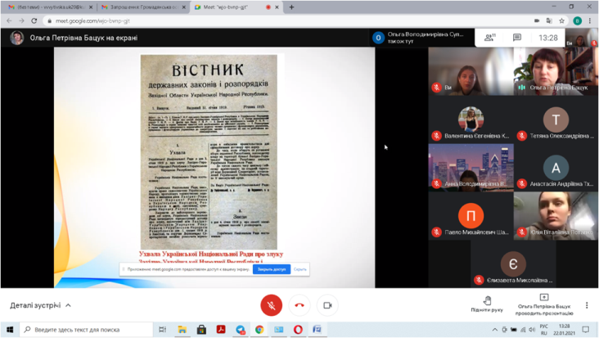Open a new browser tab
Image resolution: width=599 pixels, height=338 pixels.
click(291, 7)
